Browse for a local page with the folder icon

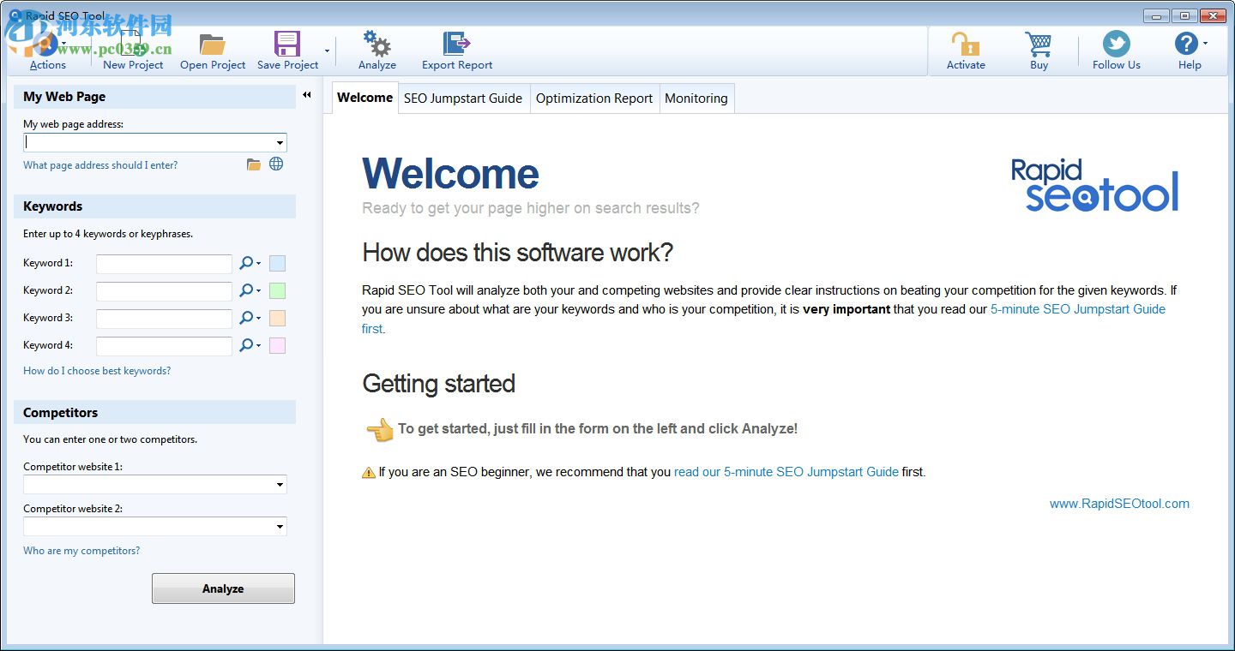point(253,164)
